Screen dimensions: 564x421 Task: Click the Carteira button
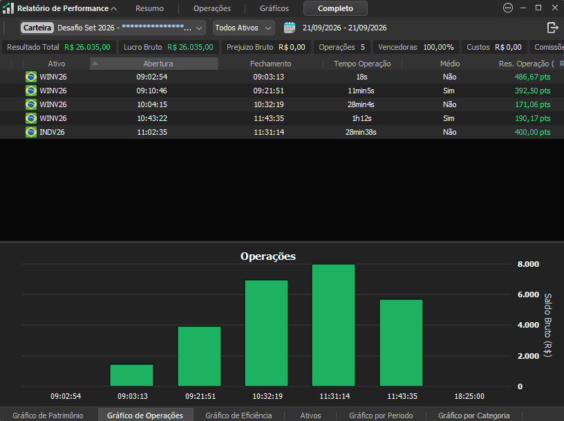pos(37,28)
